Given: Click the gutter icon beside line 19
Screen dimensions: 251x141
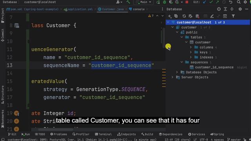Looking at the screenshot, I should click(16, 113).
